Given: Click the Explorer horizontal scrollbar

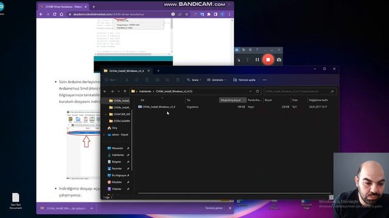Looking at the screenshot, I should point(234,193).
